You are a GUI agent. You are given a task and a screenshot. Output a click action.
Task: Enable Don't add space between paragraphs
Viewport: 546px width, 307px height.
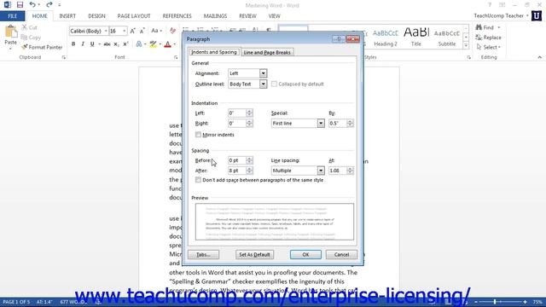point(198,180)
